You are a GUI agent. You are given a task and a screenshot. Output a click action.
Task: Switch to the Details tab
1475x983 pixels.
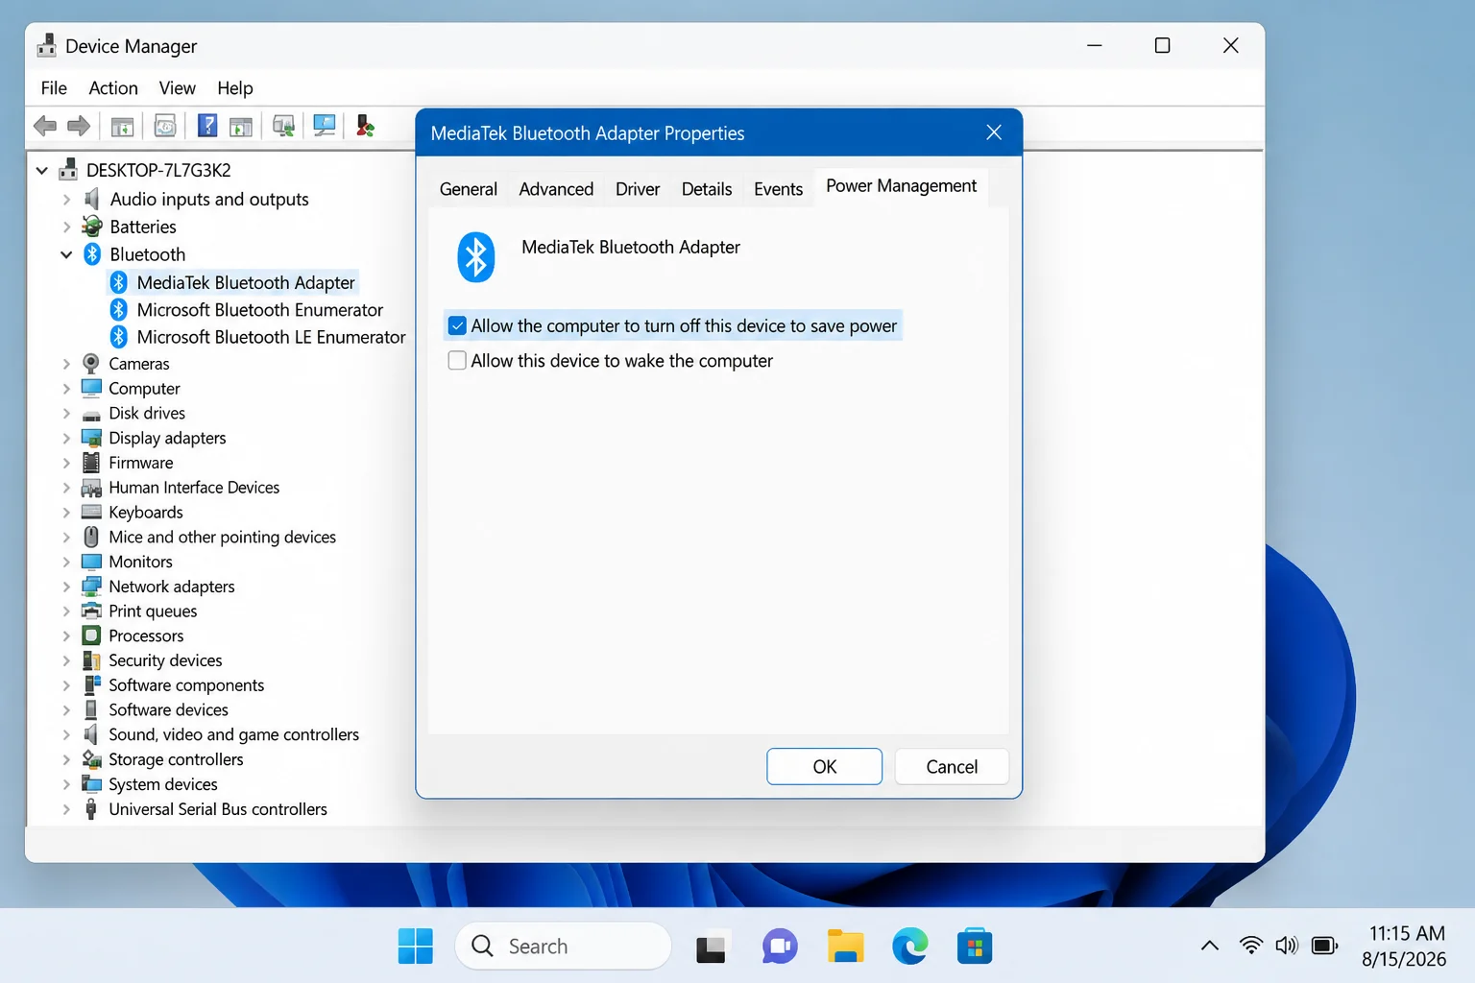pyautogui.click(x=707, y=189)
